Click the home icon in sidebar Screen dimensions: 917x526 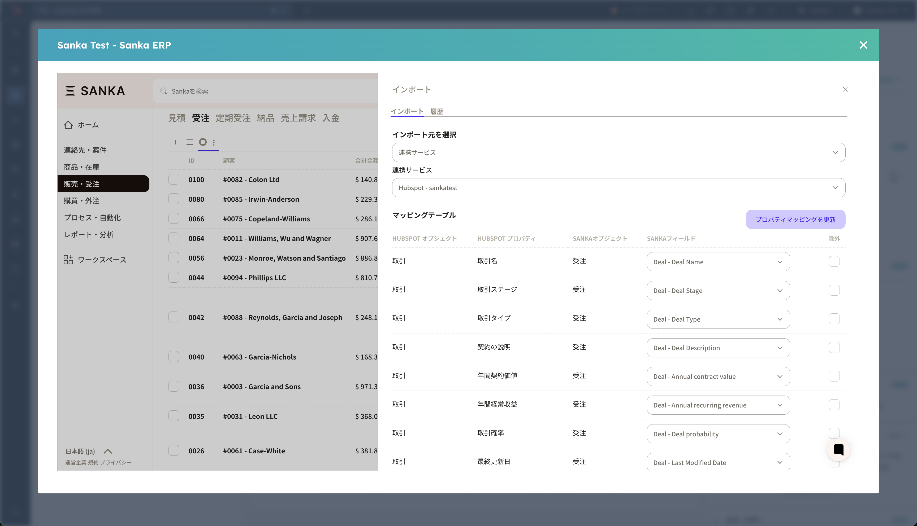click(x=68, y=125)
